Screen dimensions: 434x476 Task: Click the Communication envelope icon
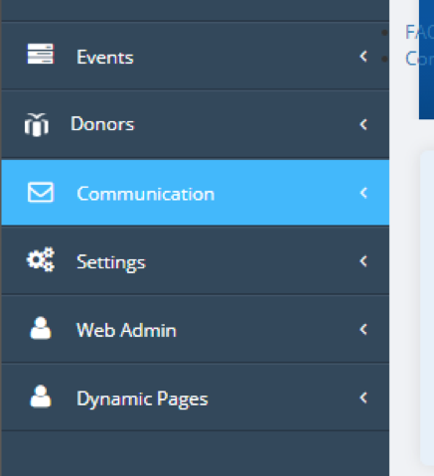(x=41, y=192)
